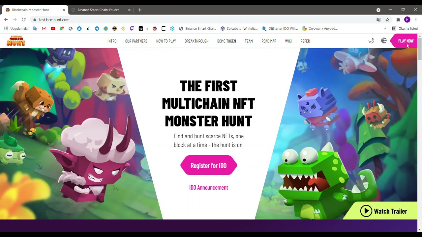
Task: Click the browser forward arrow
Action: coord(15,20)
